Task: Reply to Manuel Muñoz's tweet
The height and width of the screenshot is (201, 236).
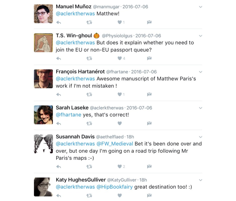Action: coord(58,22)
